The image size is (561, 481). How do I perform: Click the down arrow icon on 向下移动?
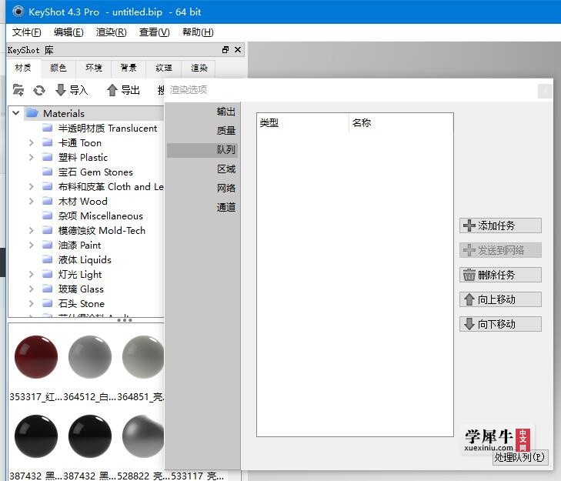click(x=469, y=324)
